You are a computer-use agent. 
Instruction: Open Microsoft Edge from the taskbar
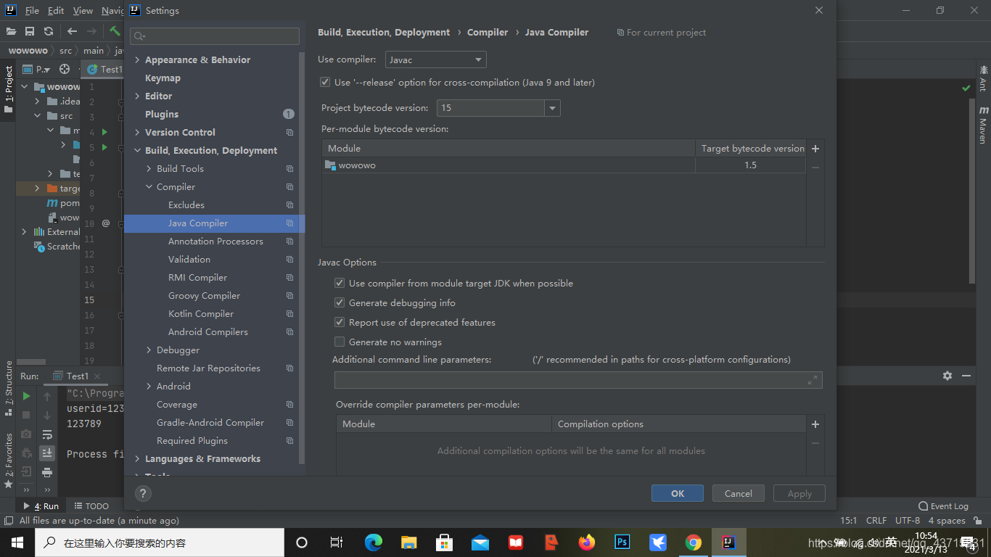click(373, 542)
